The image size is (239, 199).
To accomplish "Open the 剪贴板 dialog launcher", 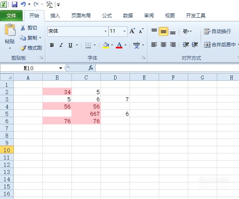I will (41, 58).
